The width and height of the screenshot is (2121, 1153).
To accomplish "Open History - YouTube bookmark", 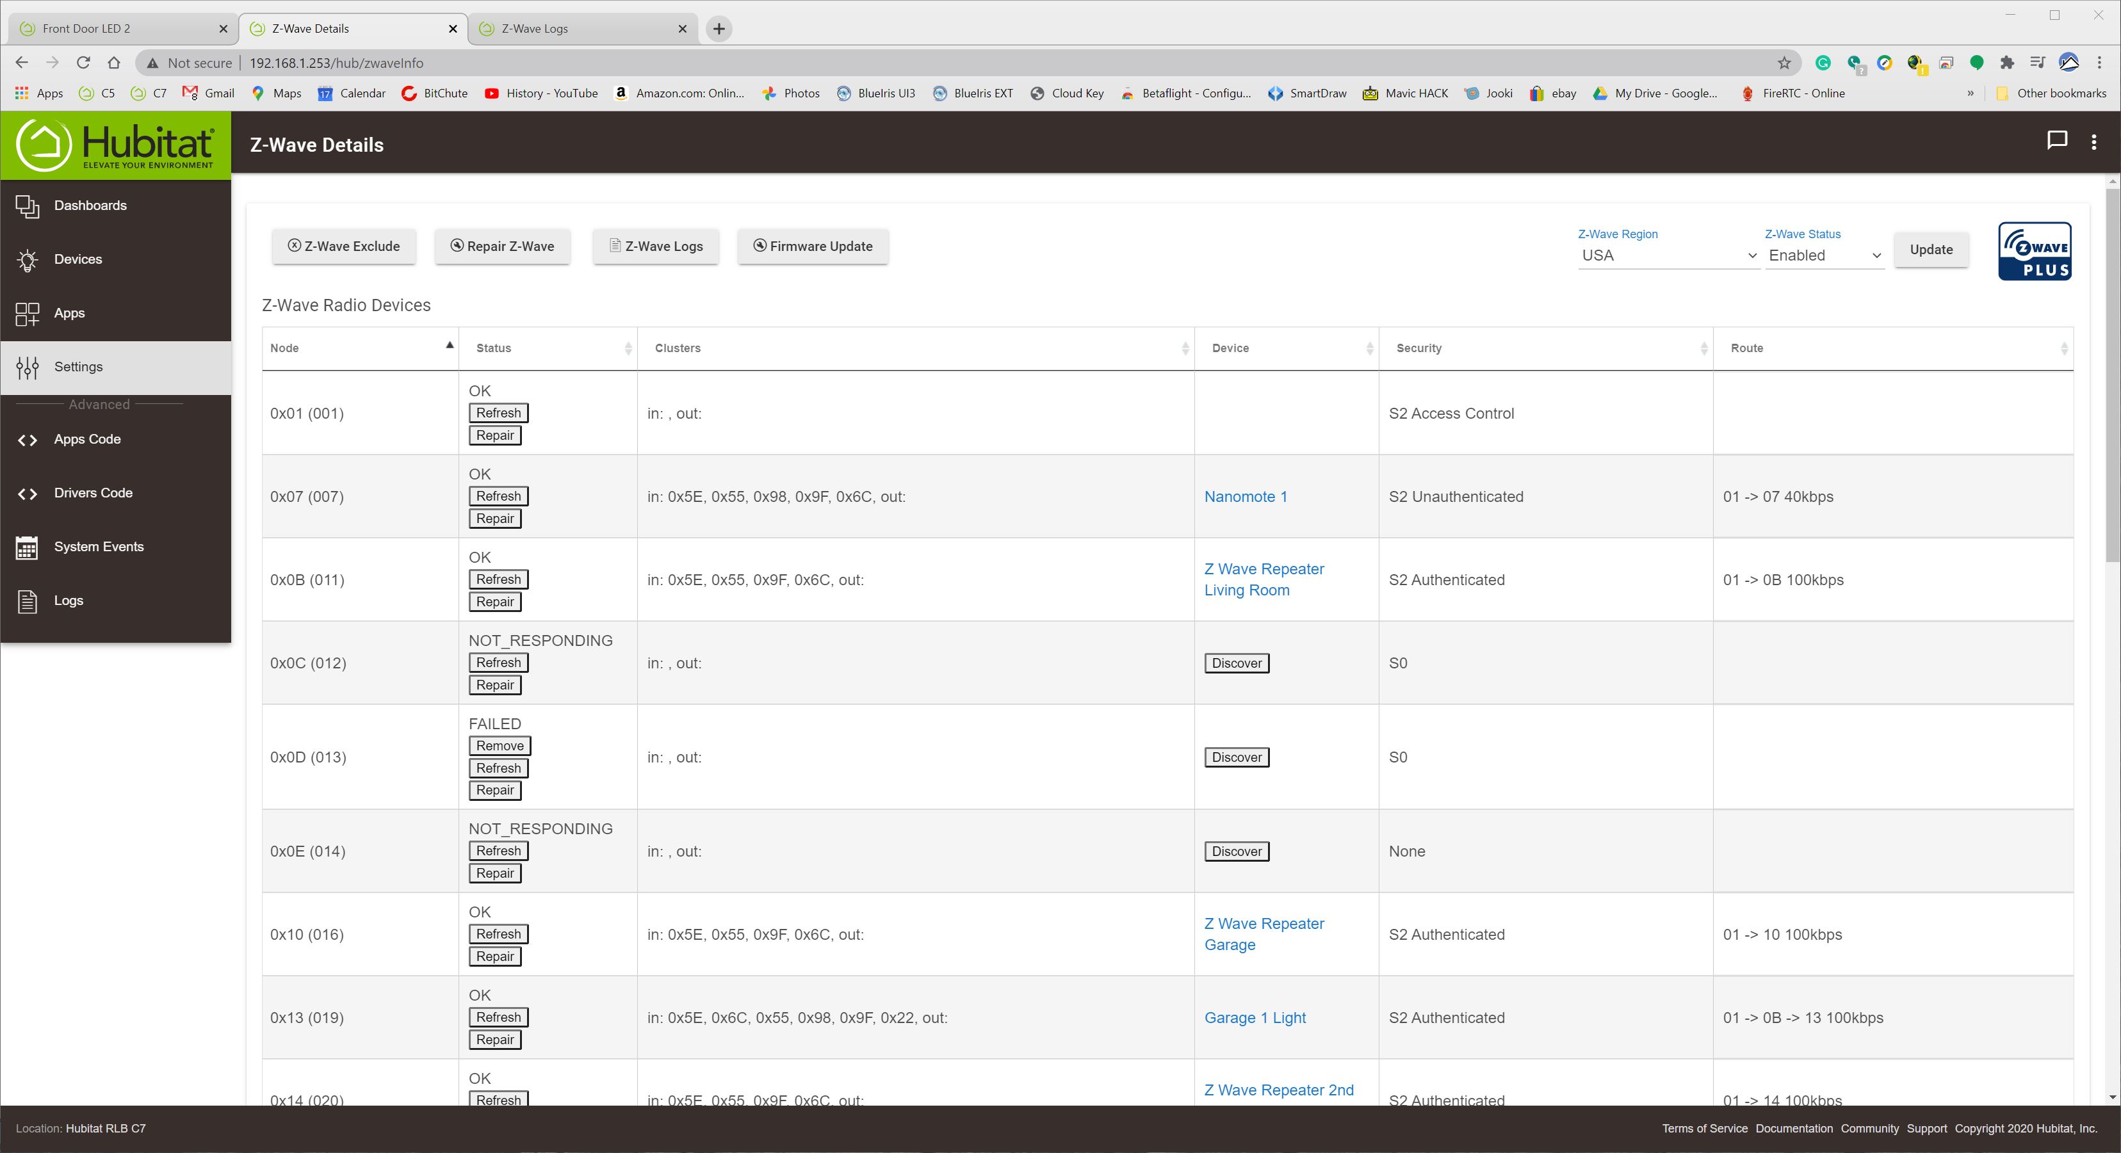I will pos(541,94).
